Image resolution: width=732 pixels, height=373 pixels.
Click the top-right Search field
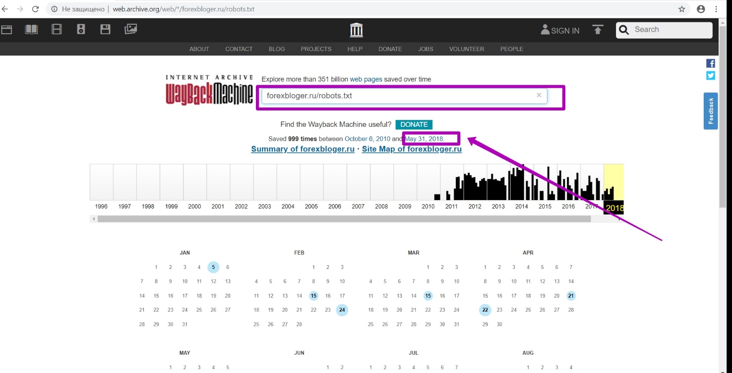click(664, 30)
